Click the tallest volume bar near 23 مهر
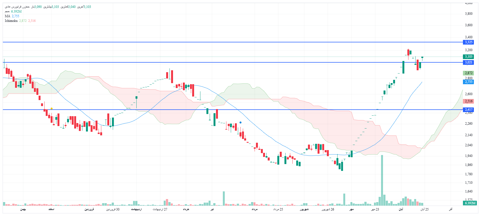 tap(382, 180)
